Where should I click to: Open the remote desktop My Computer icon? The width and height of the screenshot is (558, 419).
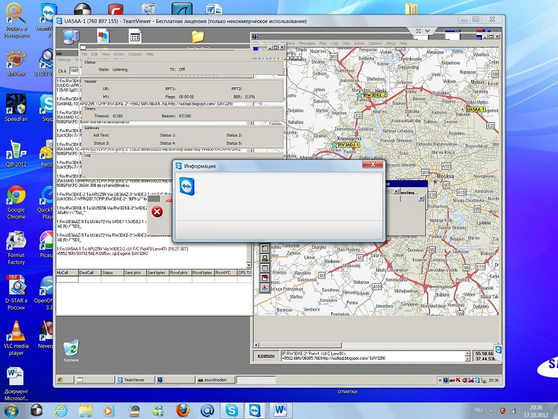pyautogui.click(x=71, y=36)
